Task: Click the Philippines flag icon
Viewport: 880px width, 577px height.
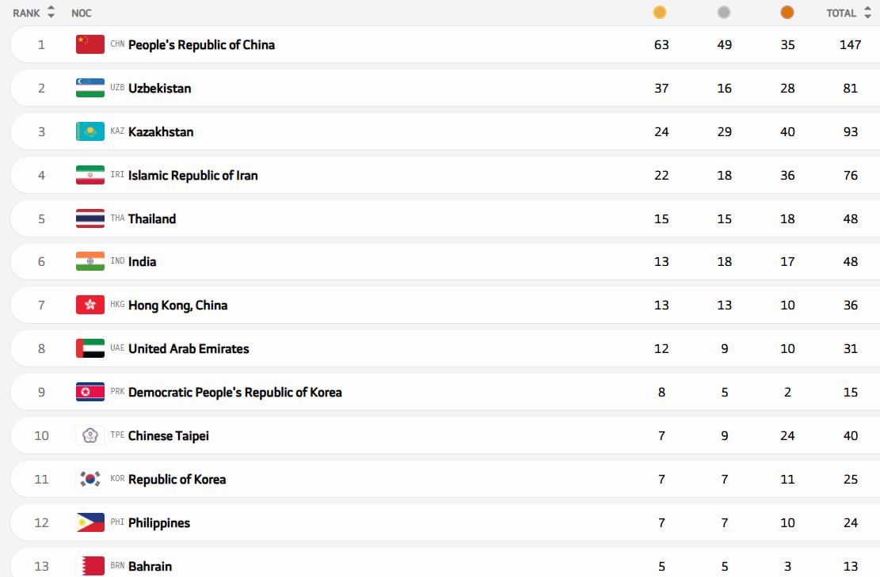Action: [90, 522]
